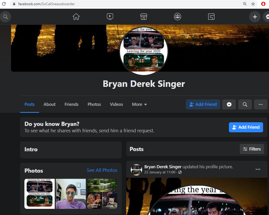
Task: Open the Watch video icon
Action: pos(110,17)
